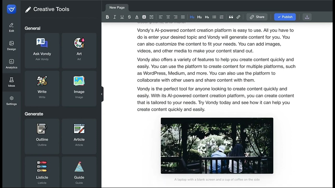Toggle underline text formatting
The width and height of the screenshot is (335, 188).
(x=122, y=17)
